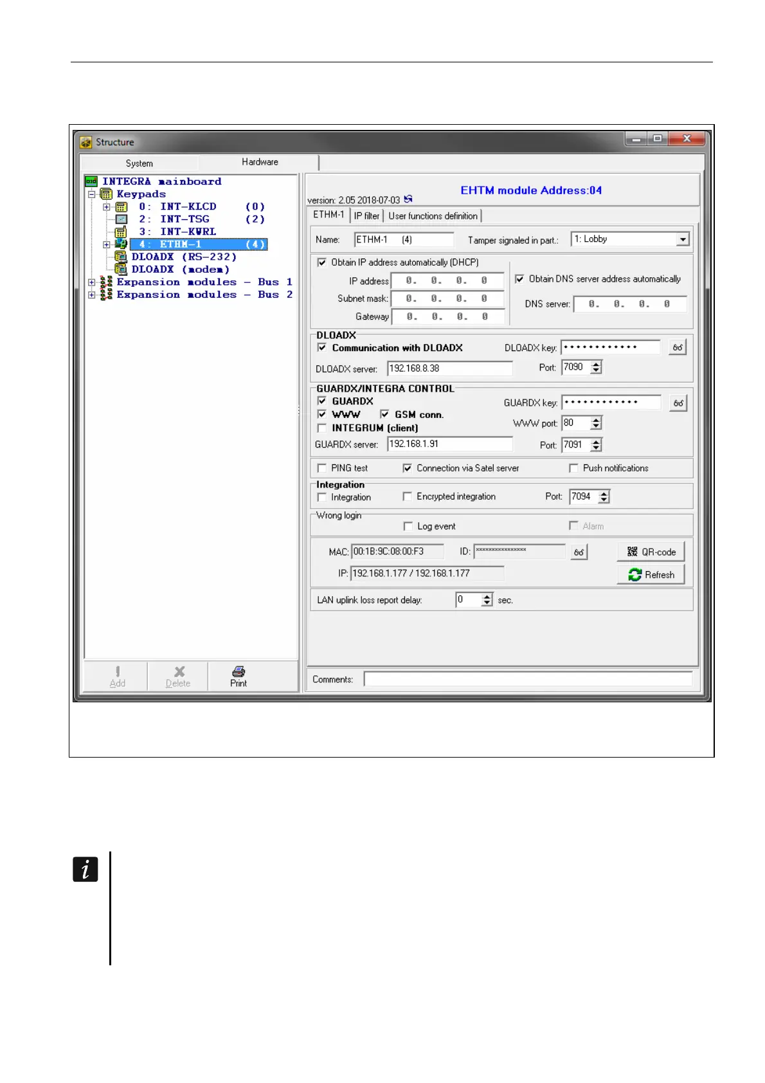
Task: Click the GUARDX server address field
Action: [x=450, y=444]
